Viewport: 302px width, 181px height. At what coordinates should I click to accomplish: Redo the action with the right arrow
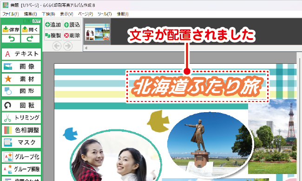click(x=30, y=39)
